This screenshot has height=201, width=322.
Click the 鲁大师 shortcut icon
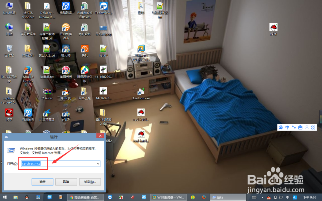[x=66, y=51]
